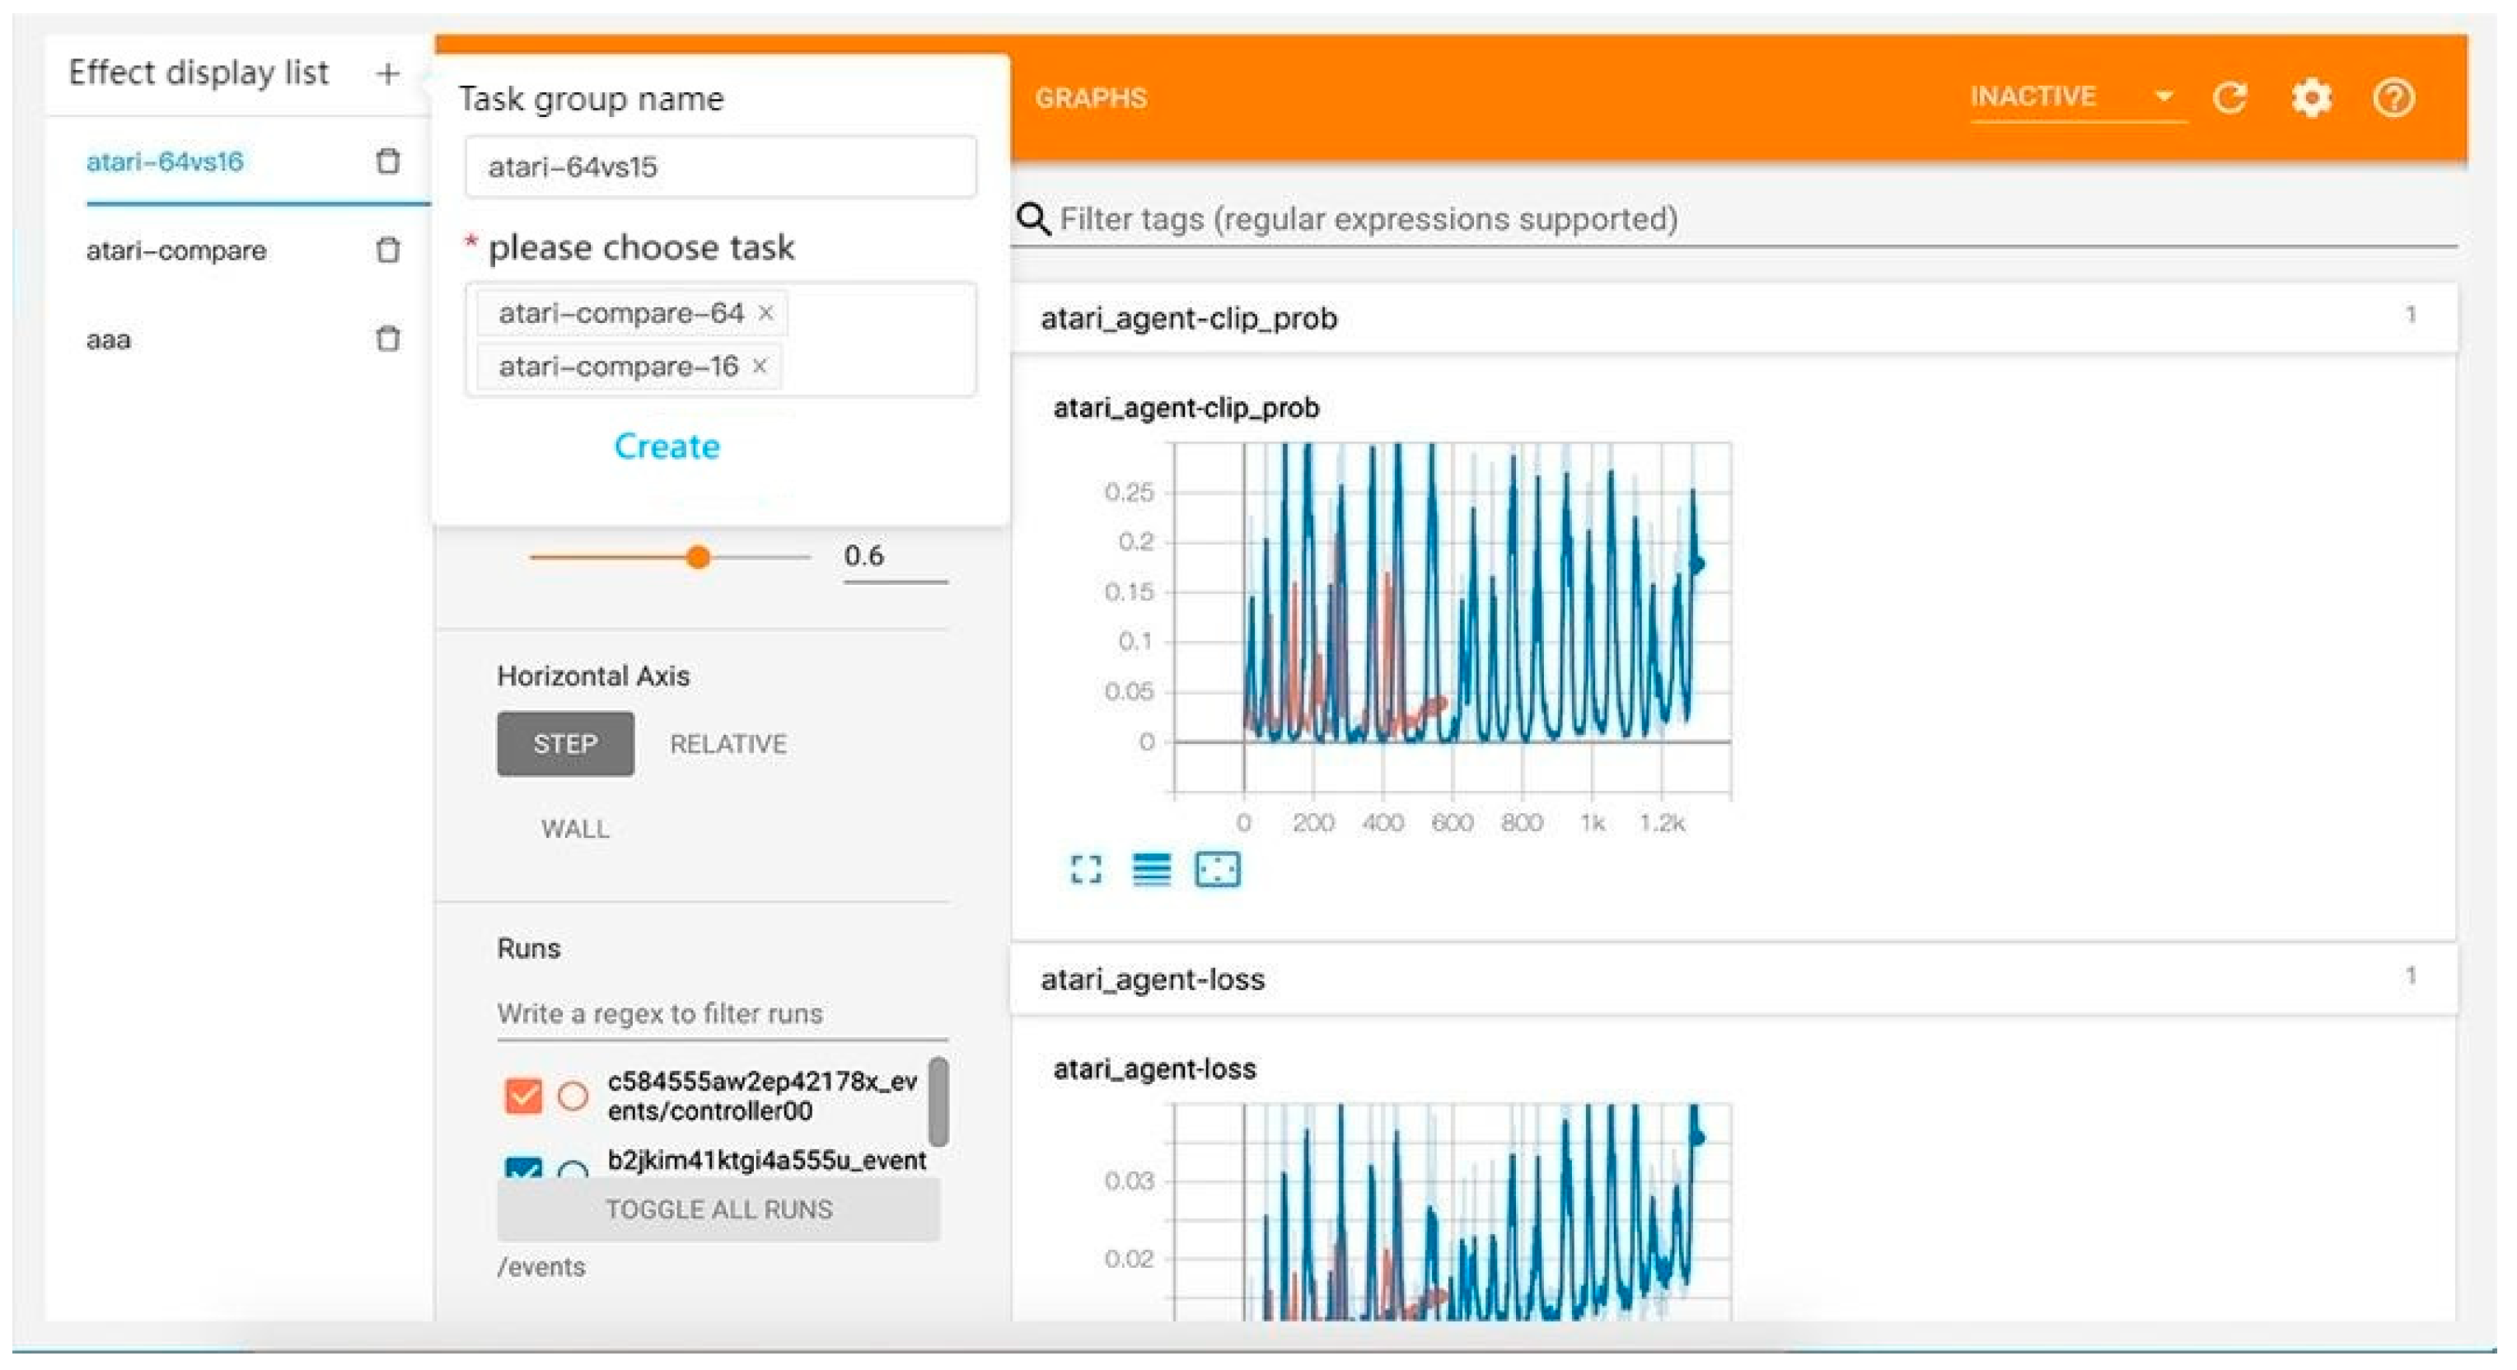
Task: Remove atari-compare-16 from chosen tasks
Action: click(x=759, y=367)
